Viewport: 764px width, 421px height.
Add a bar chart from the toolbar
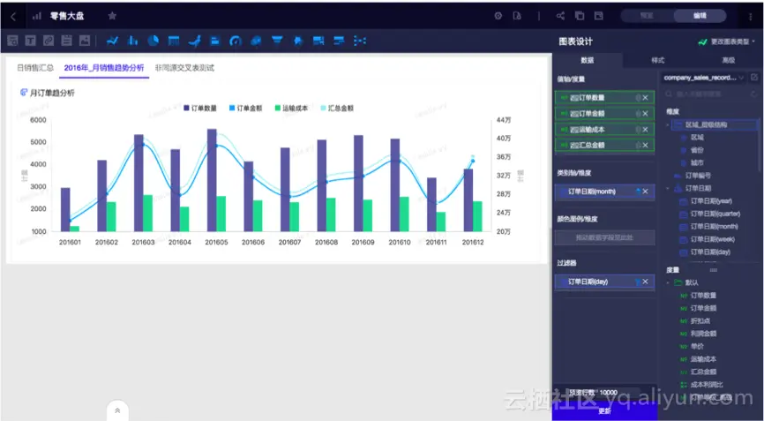[132, 41]
